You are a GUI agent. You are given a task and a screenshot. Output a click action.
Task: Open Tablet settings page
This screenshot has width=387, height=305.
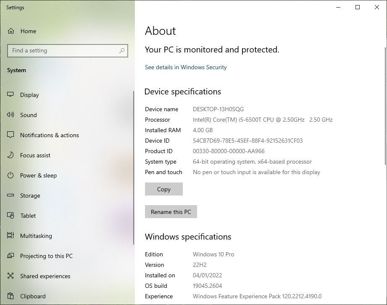click(x=67, y=216)
